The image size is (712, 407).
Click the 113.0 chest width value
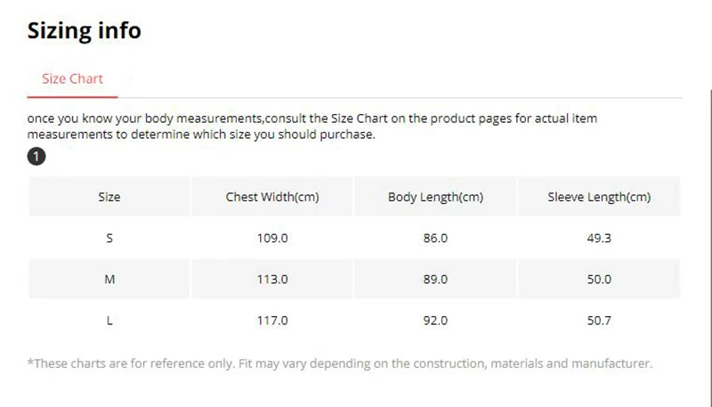click(272, 279)
